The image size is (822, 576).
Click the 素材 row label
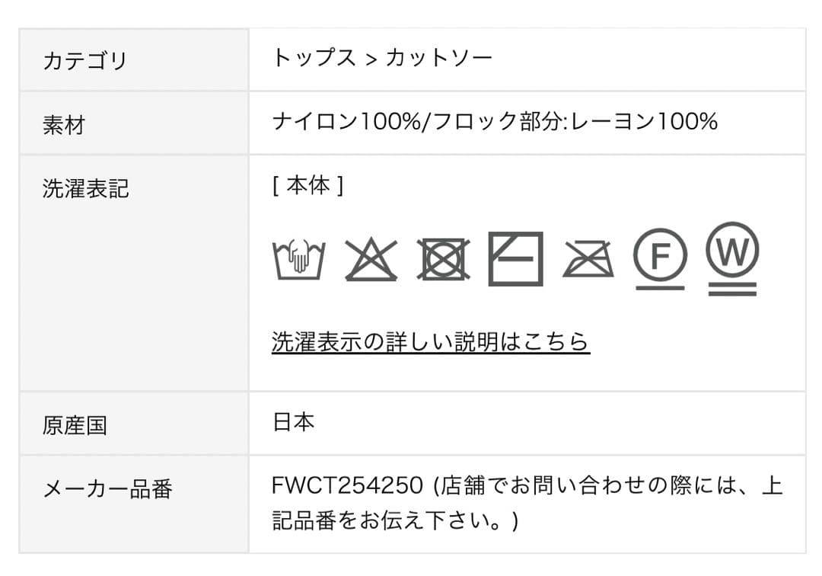pyautogui.click(x=63, y=125)
